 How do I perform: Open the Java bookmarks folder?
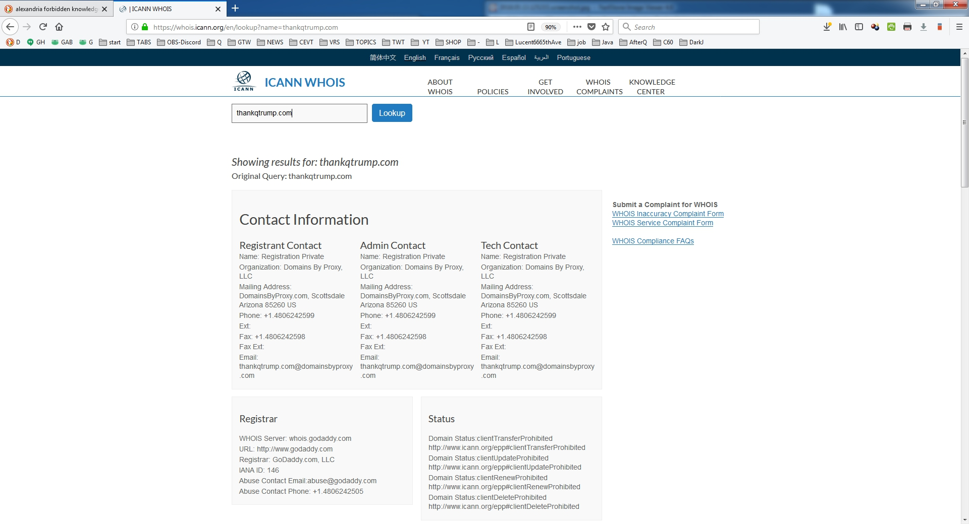pyautogui.click(x=603, y=42)
